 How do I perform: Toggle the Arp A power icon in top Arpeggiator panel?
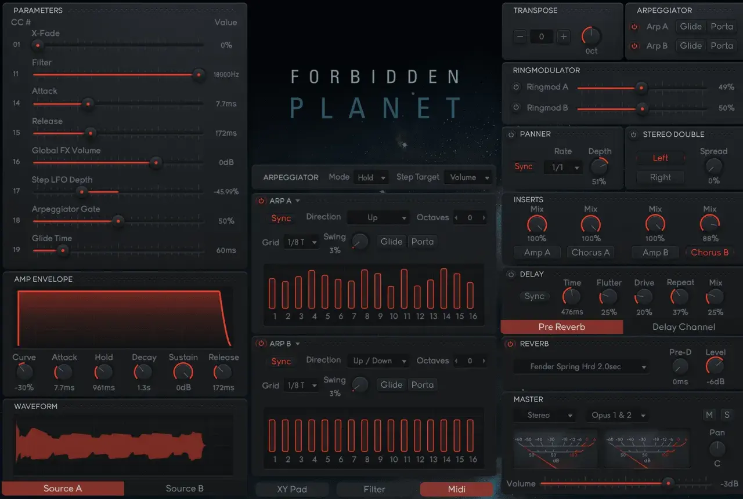point(634,27)
